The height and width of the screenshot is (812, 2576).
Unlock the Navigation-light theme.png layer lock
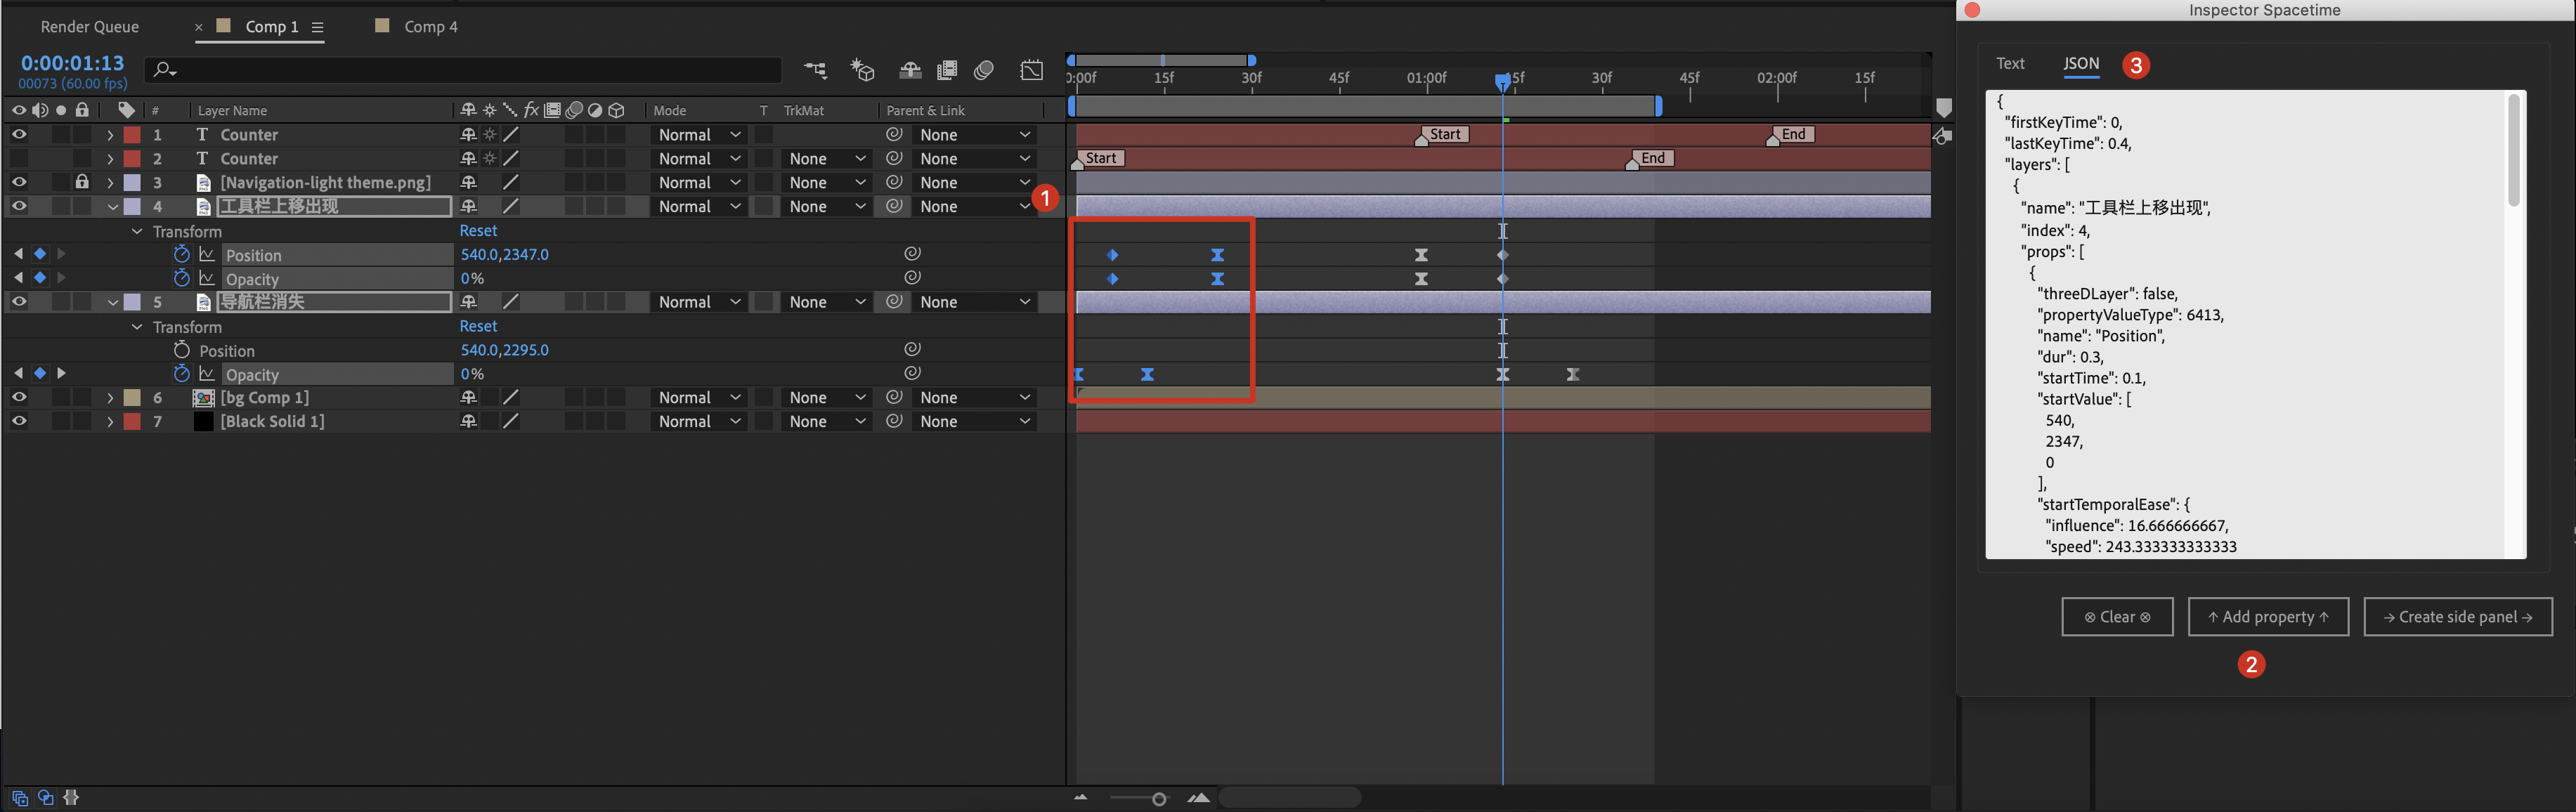tap(82, 182)
